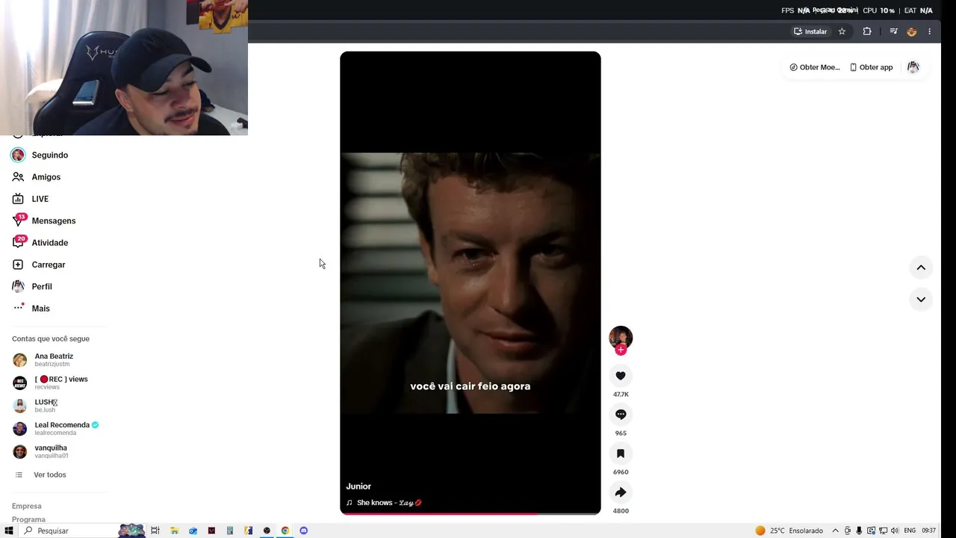
Task: Save the video using the bookmark icon
Action: (x=621, y=454)
